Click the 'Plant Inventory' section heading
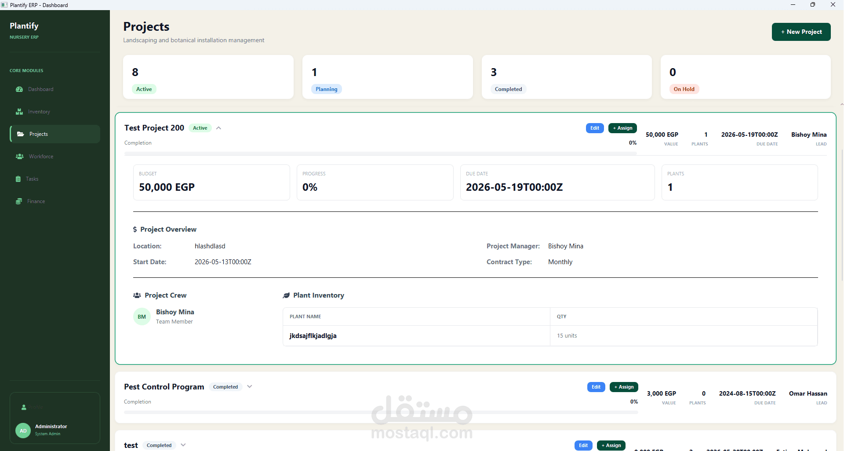The width and height of the screenshot is (844, 451). coord(319,295)
